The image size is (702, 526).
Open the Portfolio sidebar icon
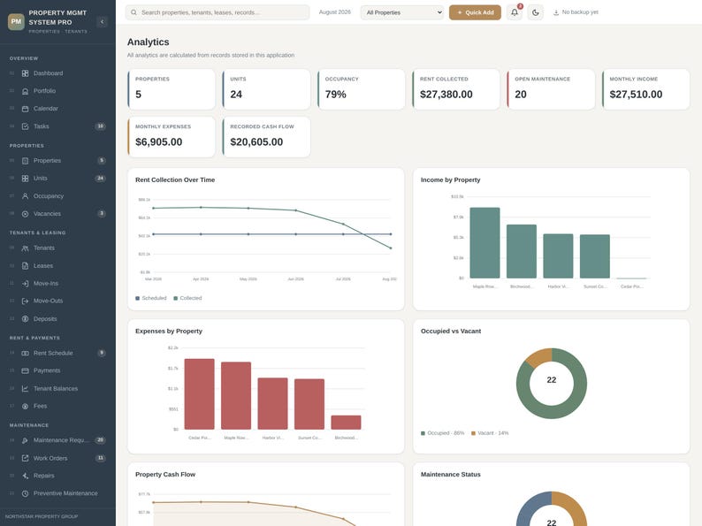click(25, 91)
